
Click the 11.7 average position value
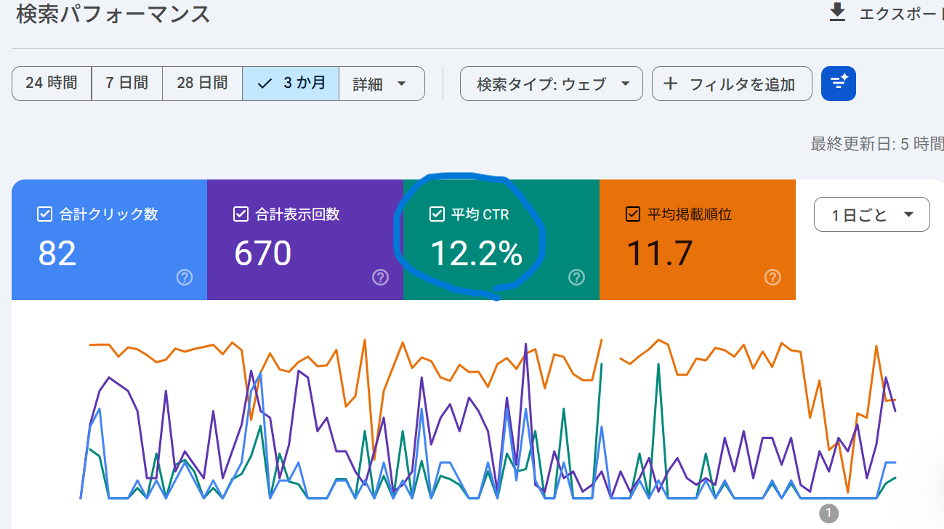(659, 254)
